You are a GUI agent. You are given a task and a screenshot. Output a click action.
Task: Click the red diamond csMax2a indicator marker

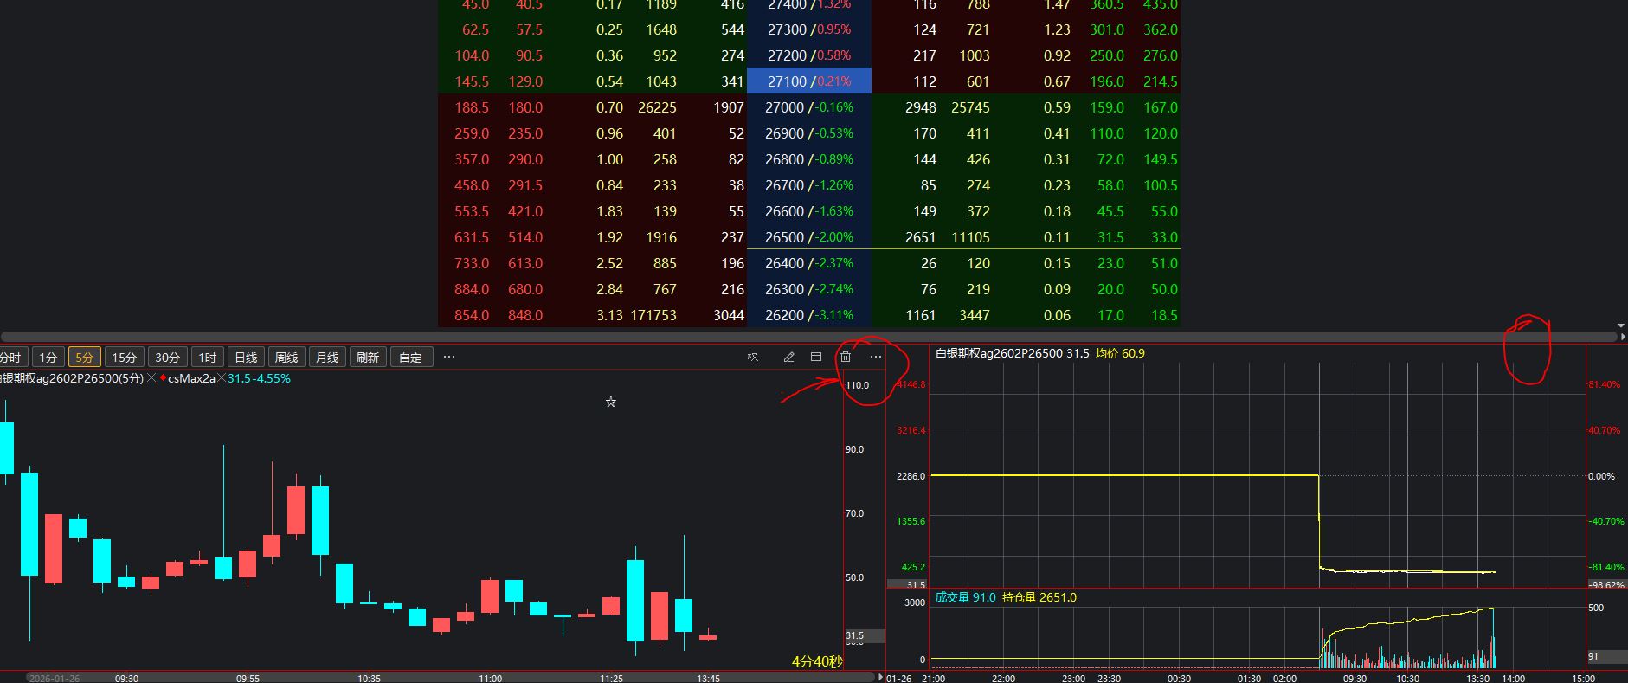pos(163,378)
